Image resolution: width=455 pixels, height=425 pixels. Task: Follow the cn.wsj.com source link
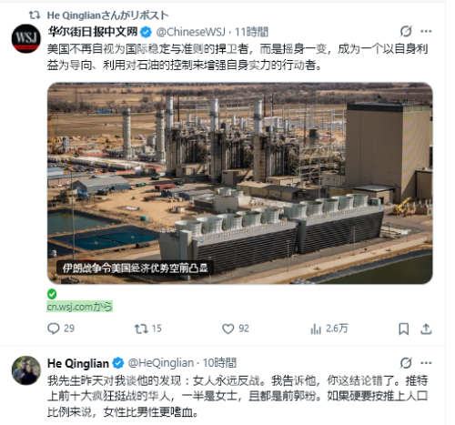click(x=79, y=307)
